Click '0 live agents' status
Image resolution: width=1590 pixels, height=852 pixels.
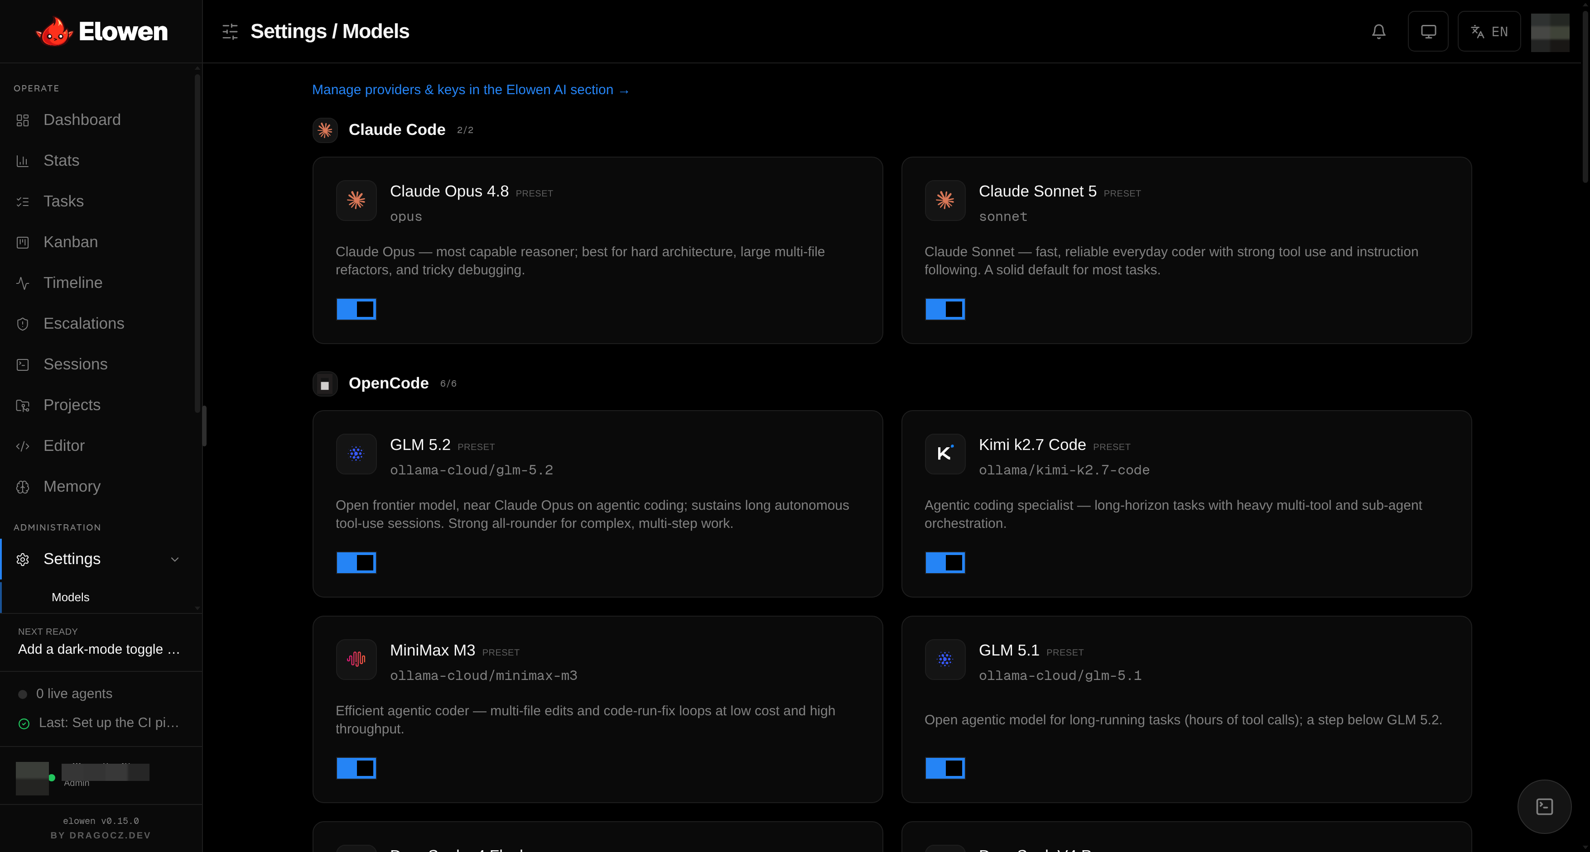(x=74, y=694)
